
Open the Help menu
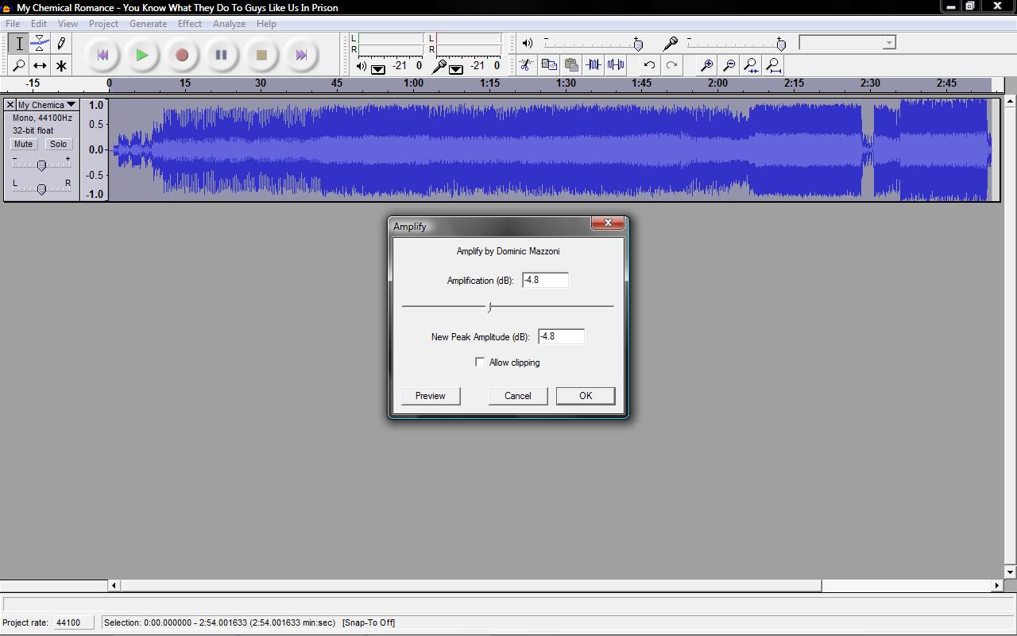[x=266, y=24]
